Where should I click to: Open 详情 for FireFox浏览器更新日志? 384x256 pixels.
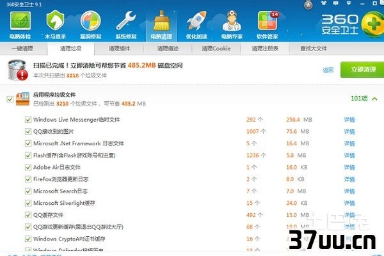click(x=349, y=179)
